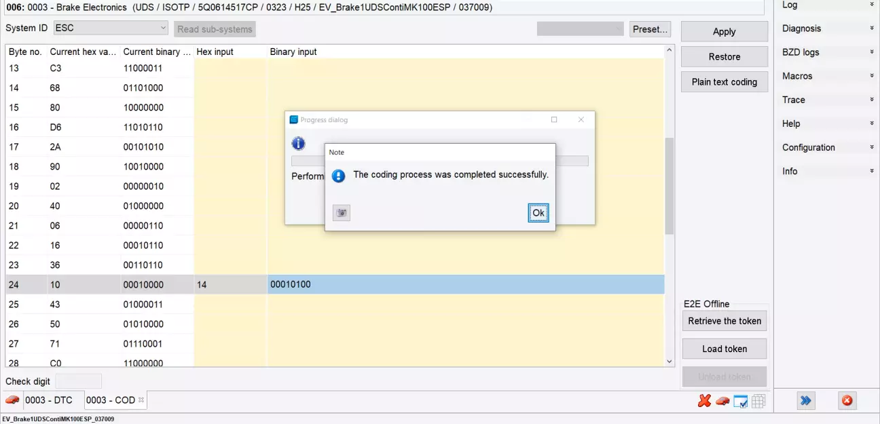This screenshot has height=424, width=880.
Task: Click the Retrieve the token button
Action: (724, 321)
